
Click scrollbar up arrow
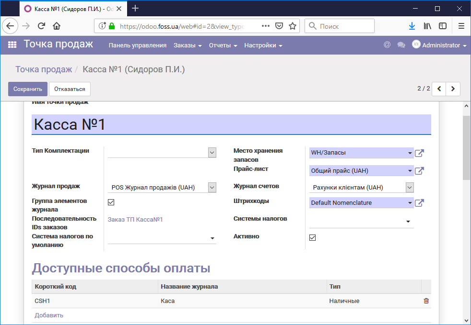click(466, 106)
